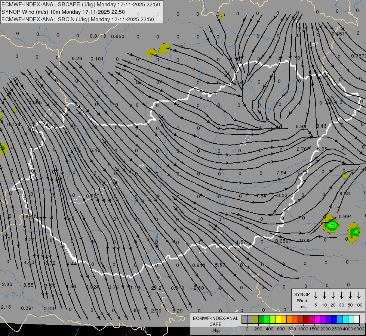Click the map value 0.0597

[283, 241]
